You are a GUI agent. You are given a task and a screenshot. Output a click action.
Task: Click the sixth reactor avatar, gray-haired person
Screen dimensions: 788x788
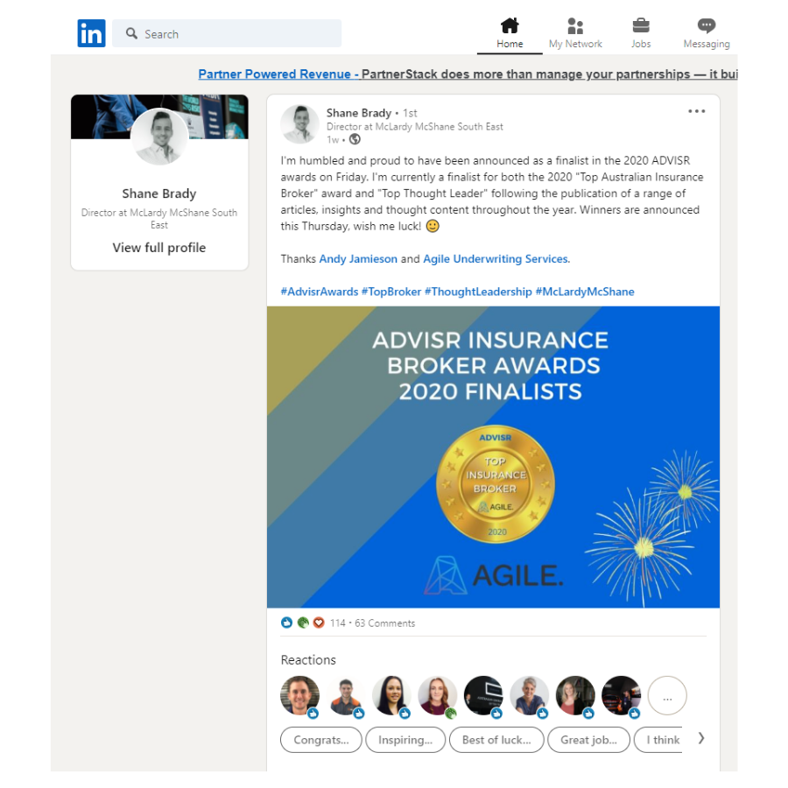tap(530, 695)
